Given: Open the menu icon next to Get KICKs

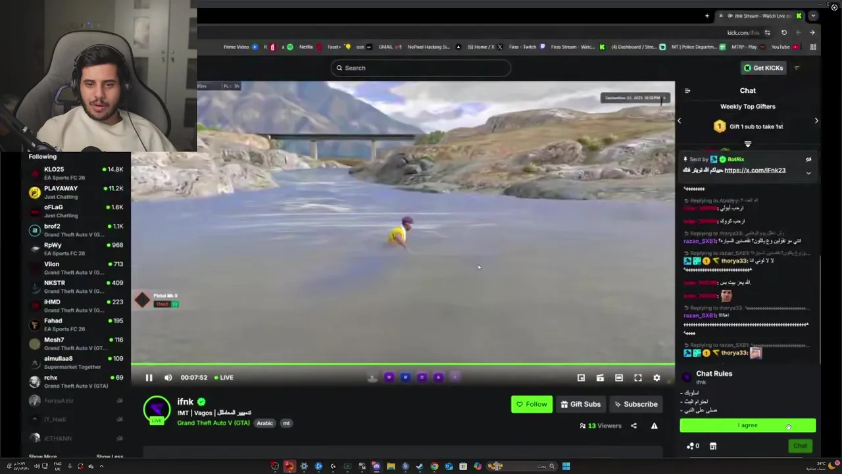Looking at the screenshot, I should tap(797, 68).
